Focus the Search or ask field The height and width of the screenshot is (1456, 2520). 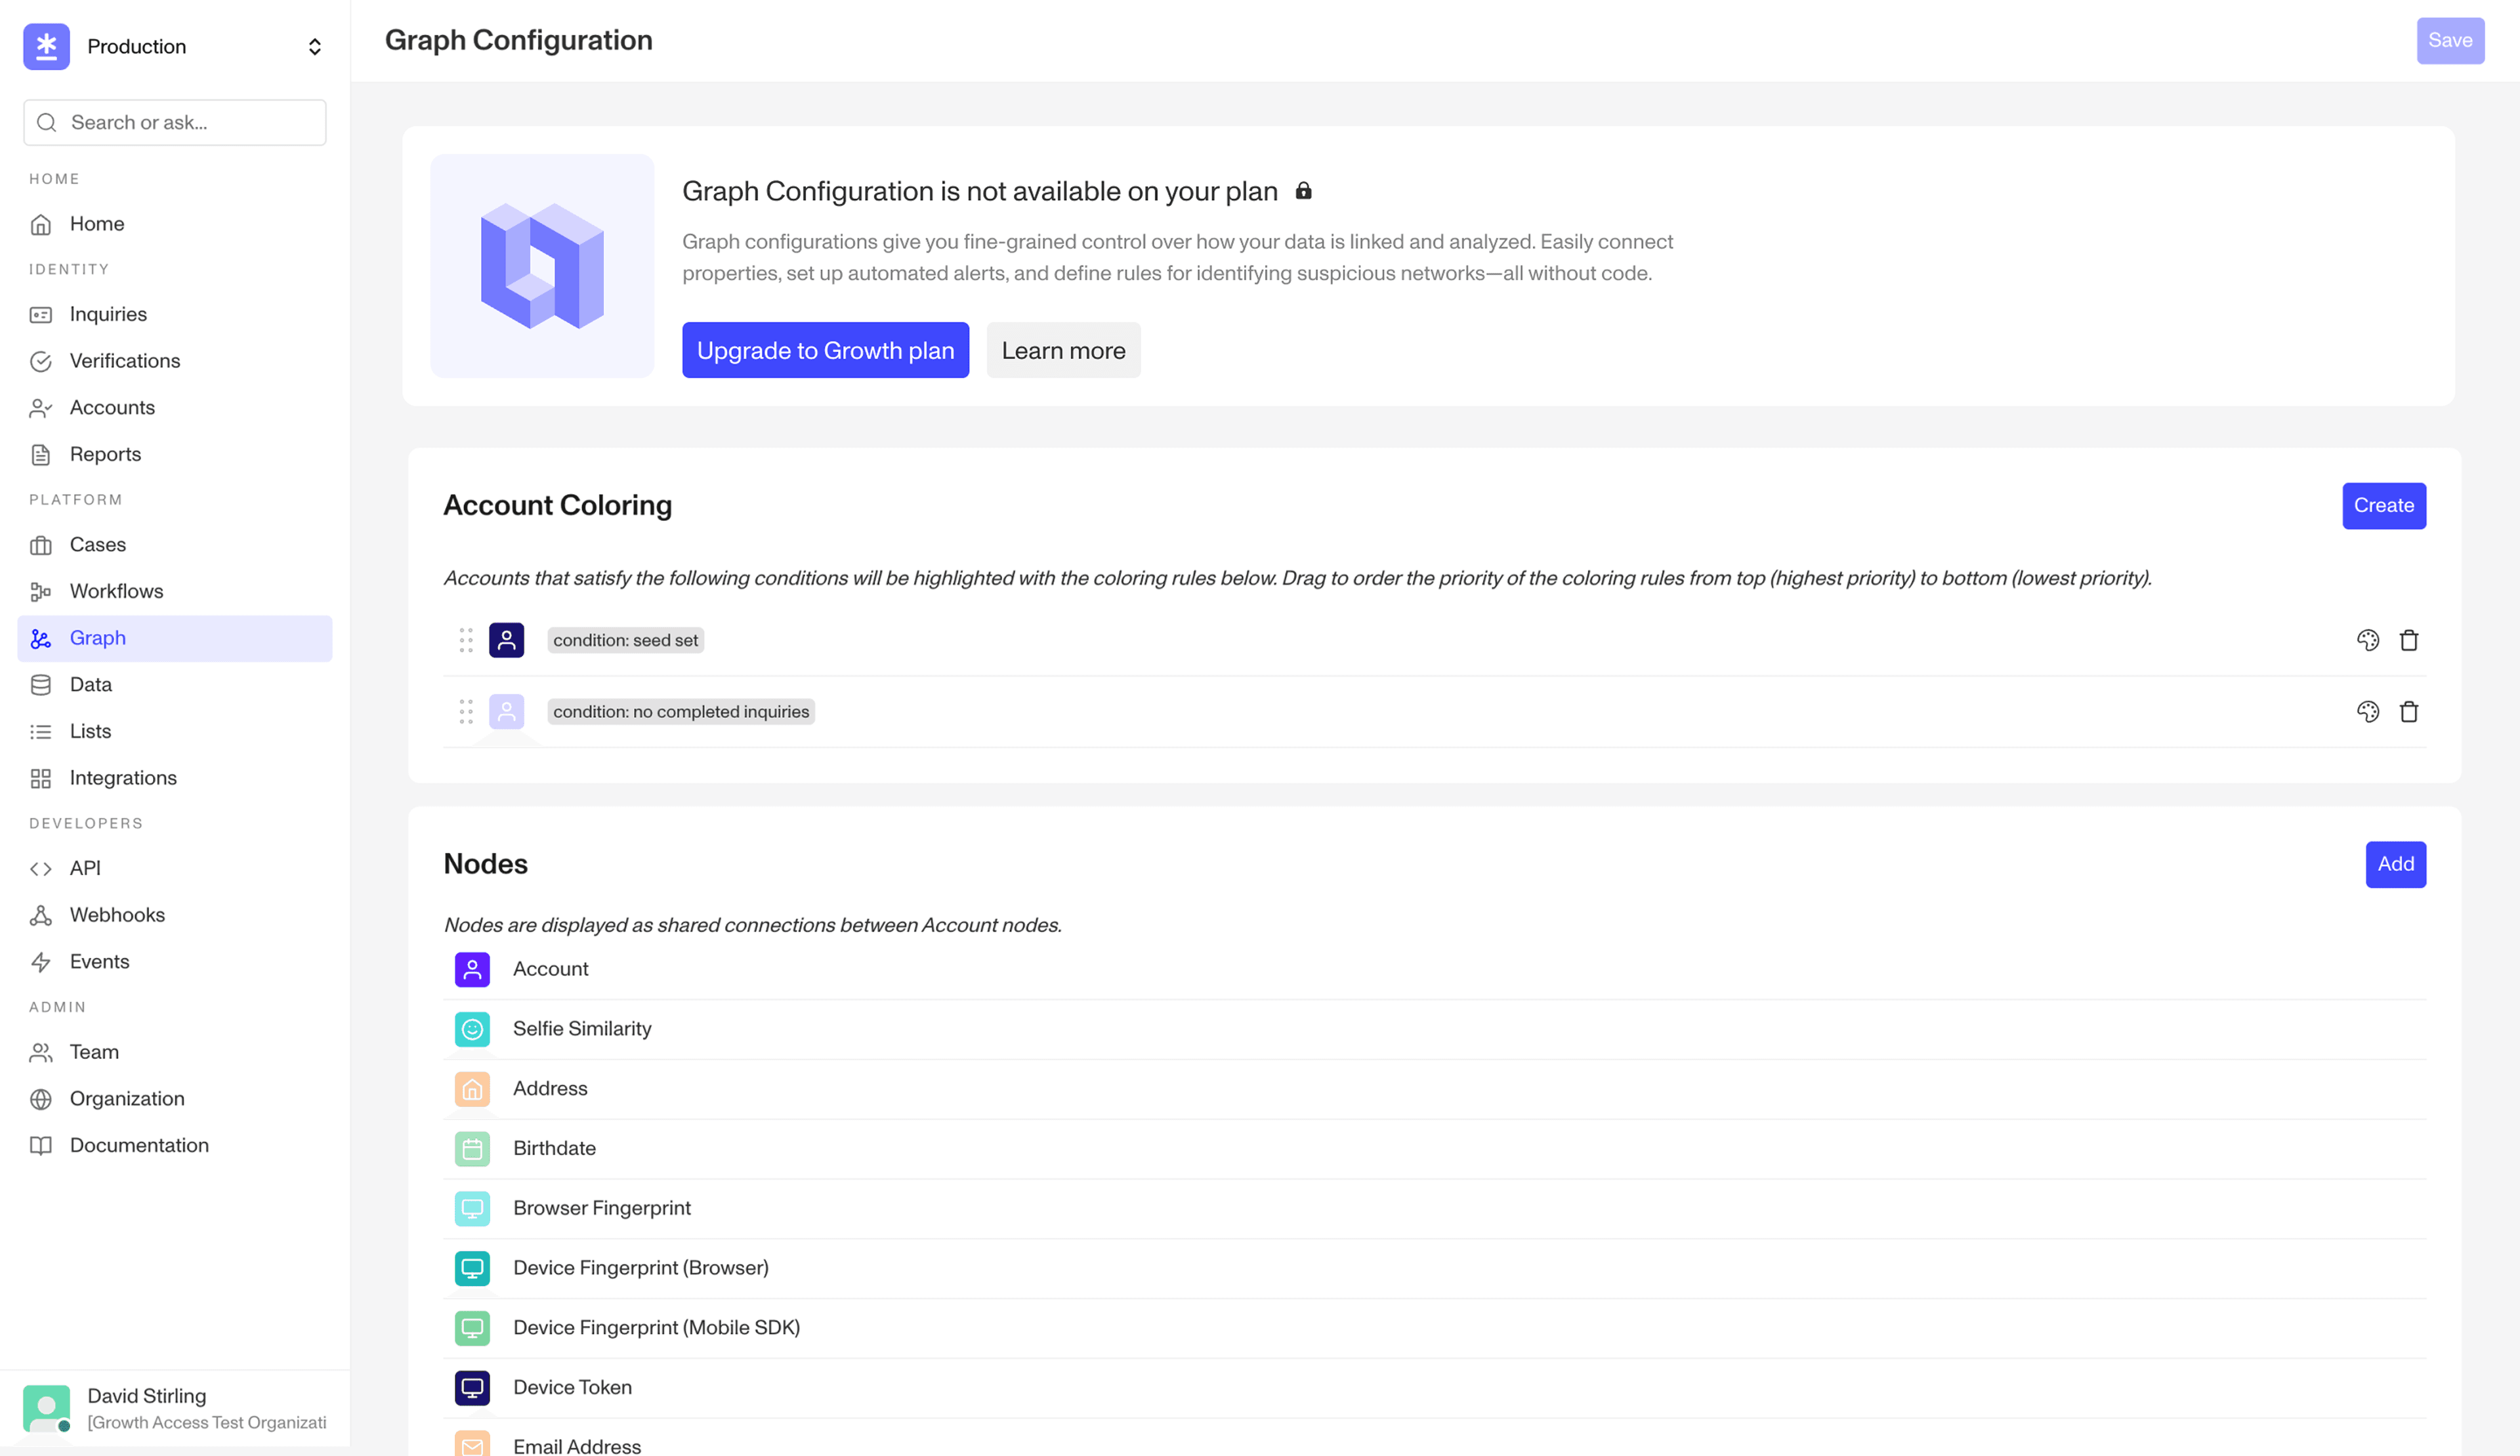175,122
